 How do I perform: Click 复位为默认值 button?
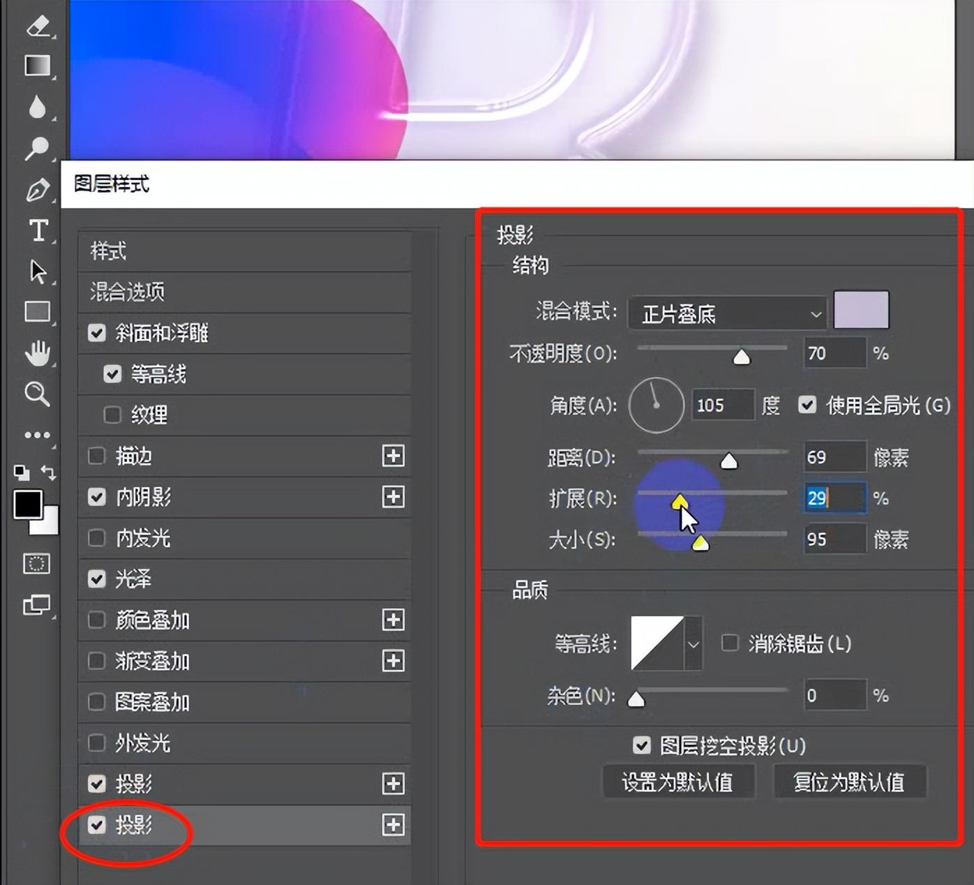pos(849,782)
